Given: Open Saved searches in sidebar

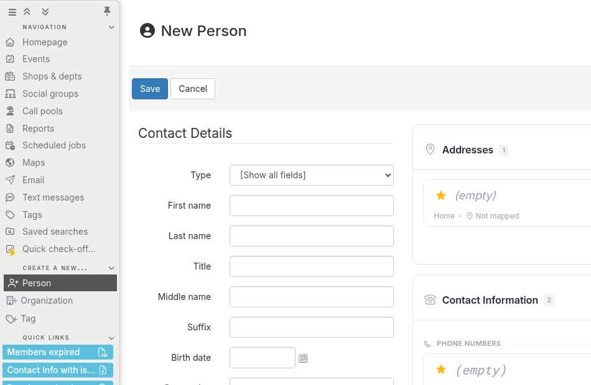Looking at the screenshot, I should [x=55, y=232].
